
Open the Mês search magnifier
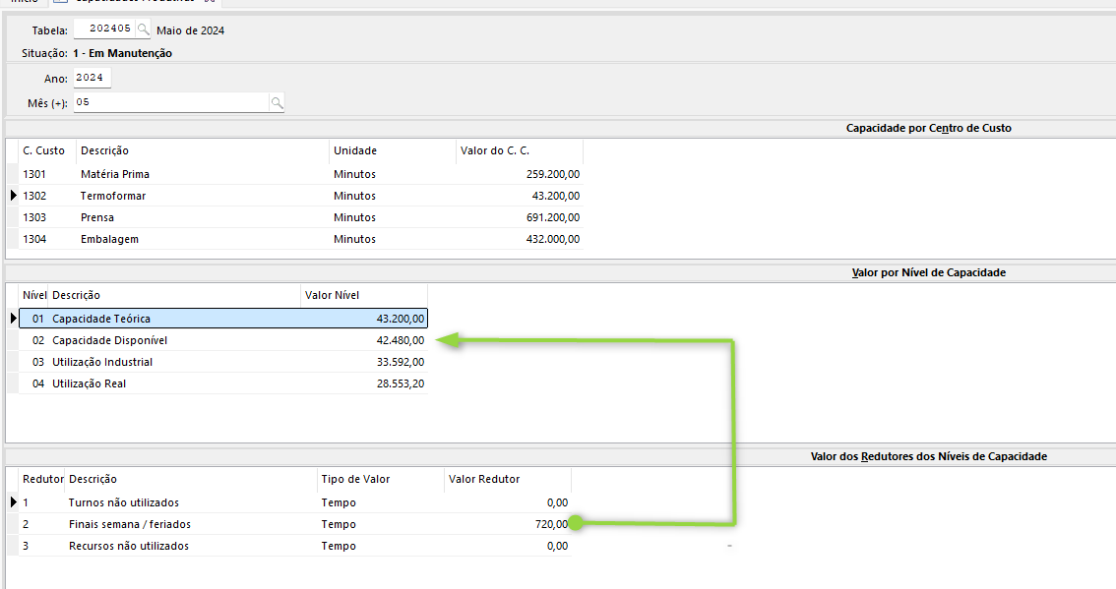tap(277, 102)
